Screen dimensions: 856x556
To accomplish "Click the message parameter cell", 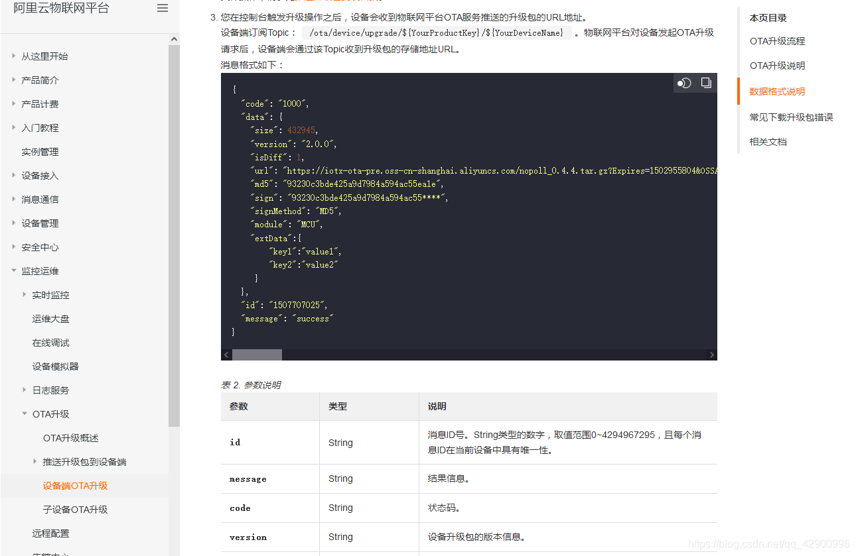I will [270, 478].
